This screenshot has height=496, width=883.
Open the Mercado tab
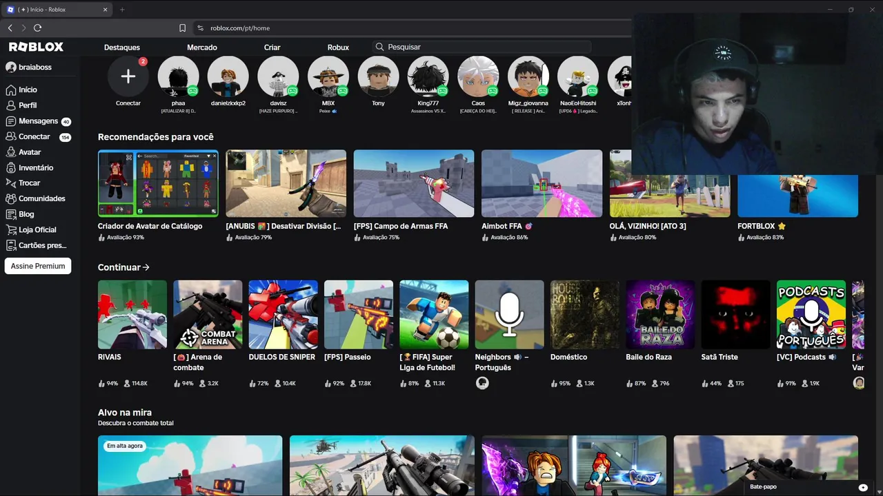pyautogui.click(x=202, y=48)
